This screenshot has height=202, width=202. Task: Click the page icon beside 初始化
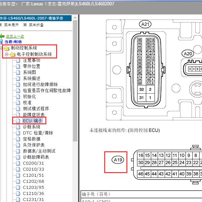[x=18, y=97]
